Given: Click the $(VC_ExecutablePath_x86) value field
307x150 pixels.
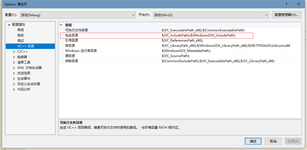Looking at the screenshot, I should [231, 30].
